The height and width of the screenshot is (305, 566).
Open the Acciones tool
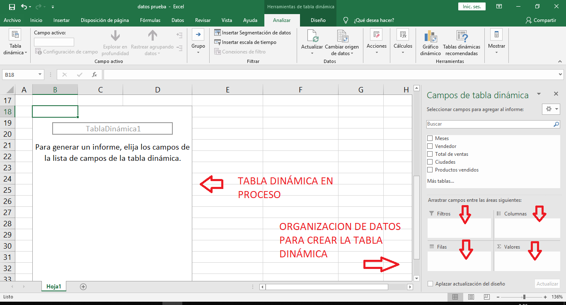coord(376,39)
